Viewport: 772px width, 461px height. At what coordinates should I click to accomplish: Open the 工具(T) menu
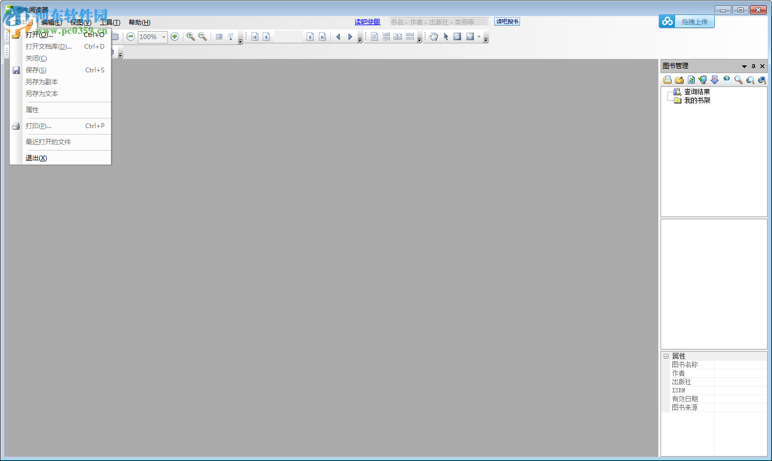[x=110, y=23]
